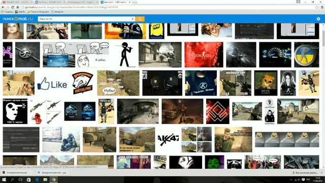Viewport: 325px width, 183px height.
Task: Switch to the Gmail inbox tab
Action: (x=83, y=2)
